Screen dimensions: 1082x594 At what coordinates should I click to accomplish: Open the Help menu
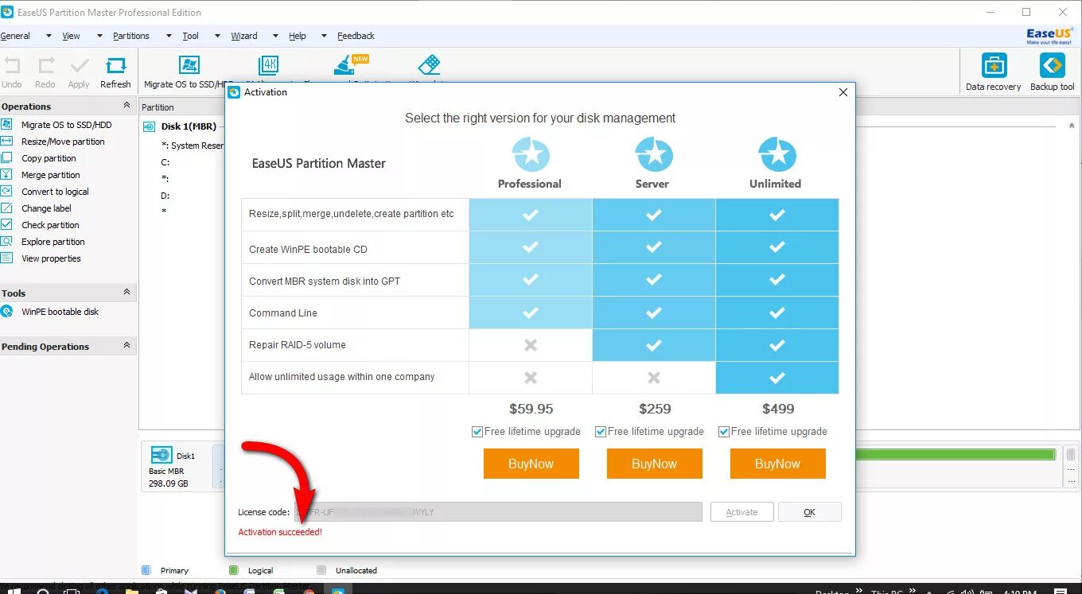coord(298,36)
